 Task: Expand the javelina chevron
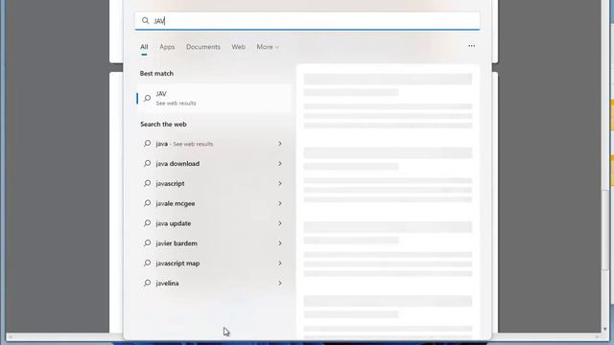(280, 284)
